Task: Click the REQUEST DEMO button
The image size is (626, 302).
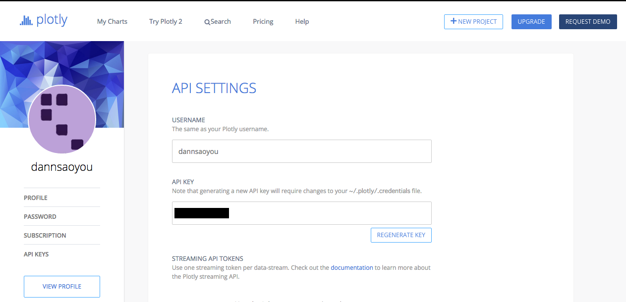Action: pos(588,22)
